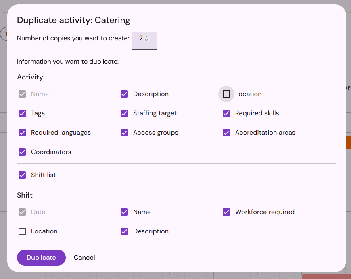
Task: Increase the number of copies with up arrow
Action: (146, 37)
